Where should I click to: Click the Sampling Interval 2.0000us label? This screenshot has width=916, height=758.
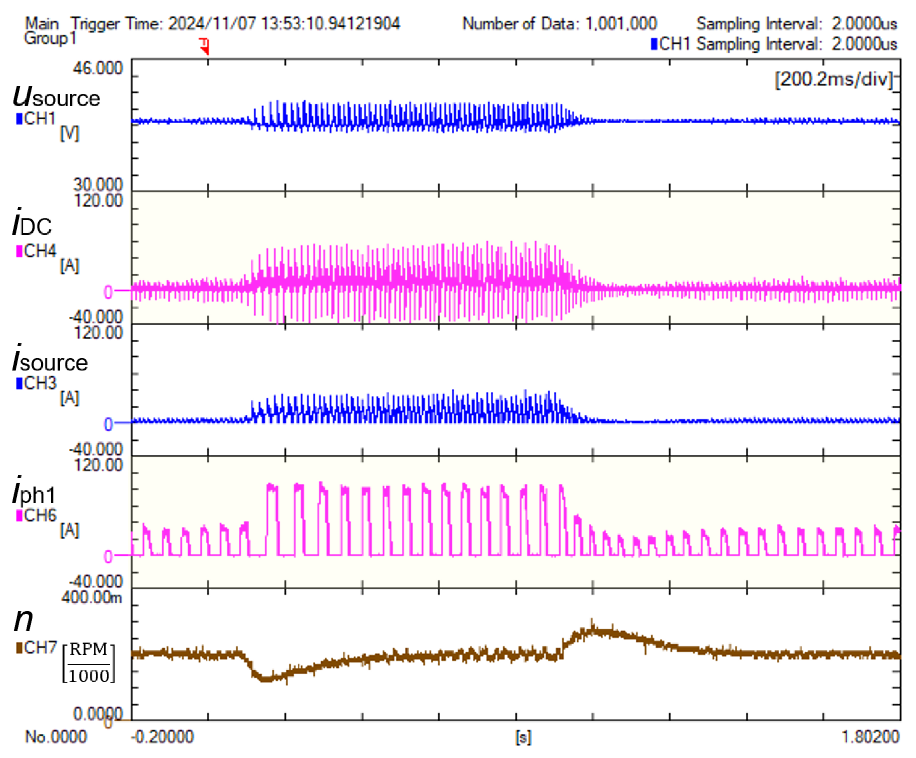tap(796, 24)
